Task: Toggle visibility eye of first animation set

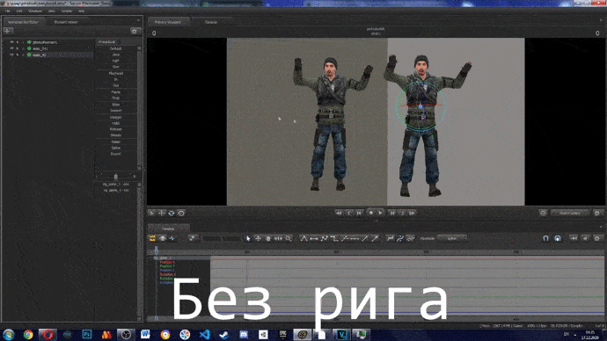Action: (x=11, y=42)
